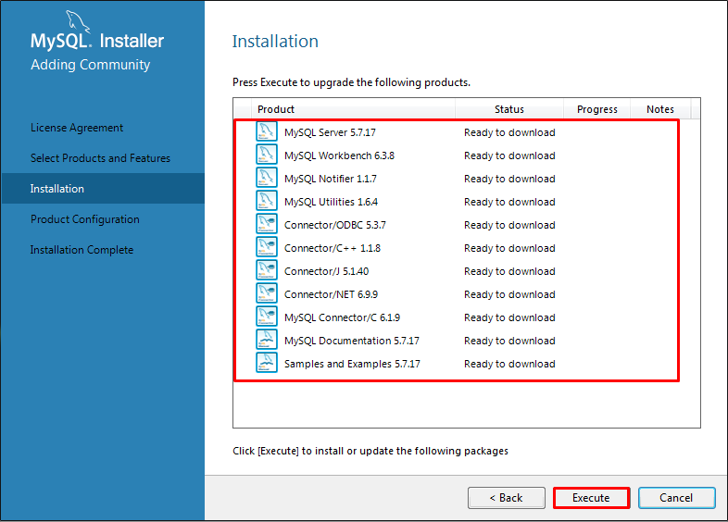
Task: Select the MySQL Server 5.7.17 row text
Action: (x=330, y=132)
